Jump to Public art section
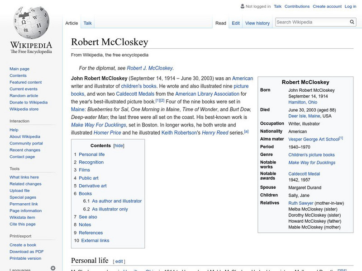Screen dimensions: 362x271 click(89, 178)
